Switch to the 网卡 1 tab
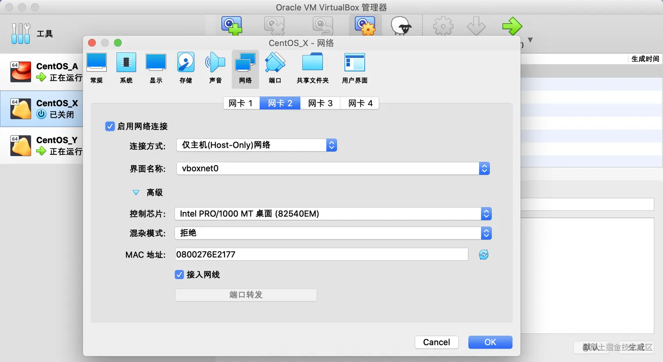 (241, 103)
